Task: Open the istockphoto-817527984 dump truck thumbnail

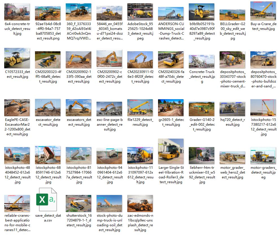Action: point(78,156)
